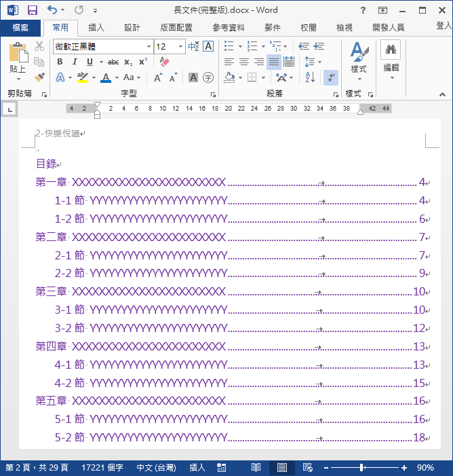
Task: Switch to the 插入 tab
Action: pyautogui.click(x=96, y=28)
